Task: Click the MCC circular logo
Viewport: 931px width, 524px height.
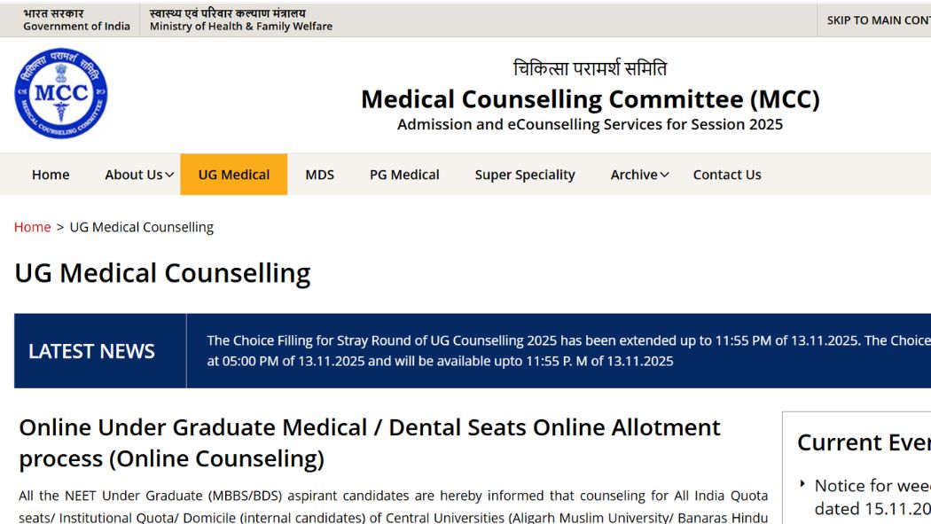Action: pyautogui.click(x=60, y=93)
